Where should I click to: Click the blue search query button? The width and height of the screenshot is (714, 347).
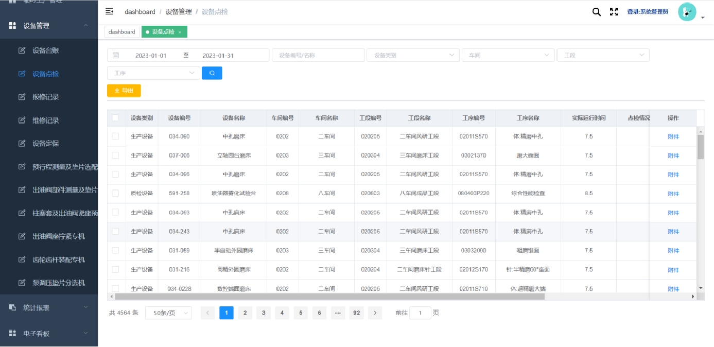(x=212, y=73)
